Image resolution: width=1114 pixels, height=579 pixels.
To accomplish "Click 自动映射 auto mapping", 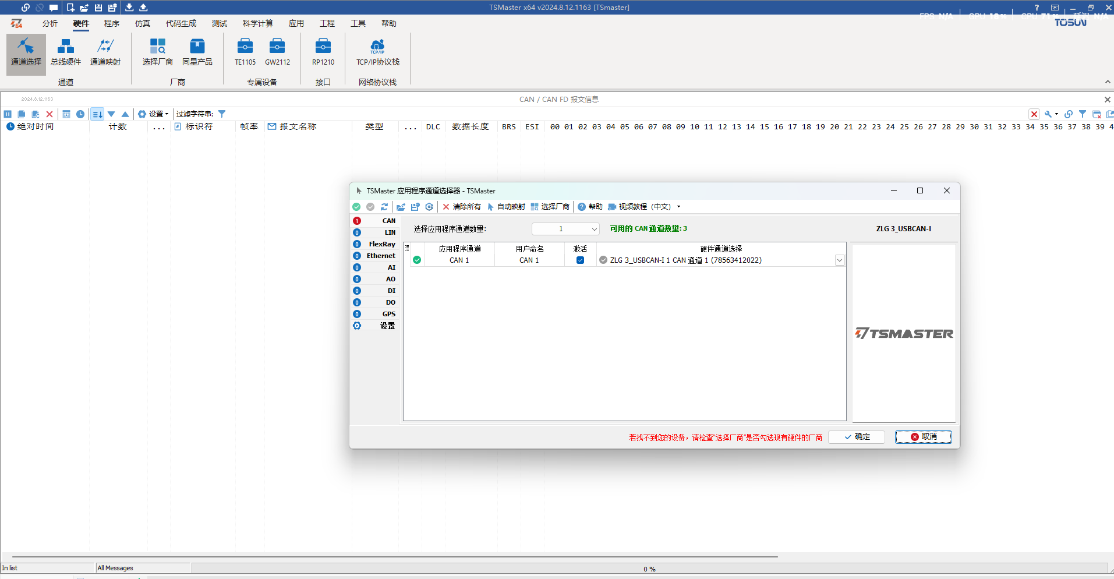I will tap(506, 207).
